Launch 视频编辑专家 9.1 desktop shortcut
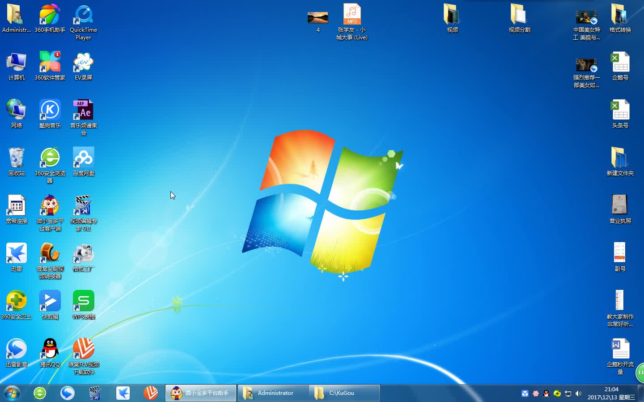 tap(83, 213)
